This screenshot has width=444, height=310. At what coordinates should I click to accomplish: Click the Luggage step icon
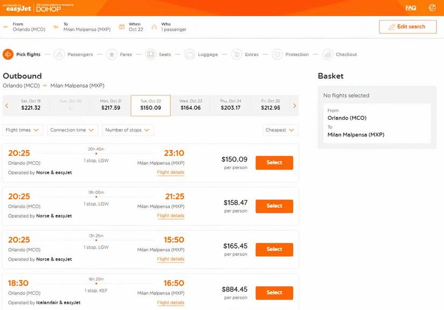click(190, 54)
